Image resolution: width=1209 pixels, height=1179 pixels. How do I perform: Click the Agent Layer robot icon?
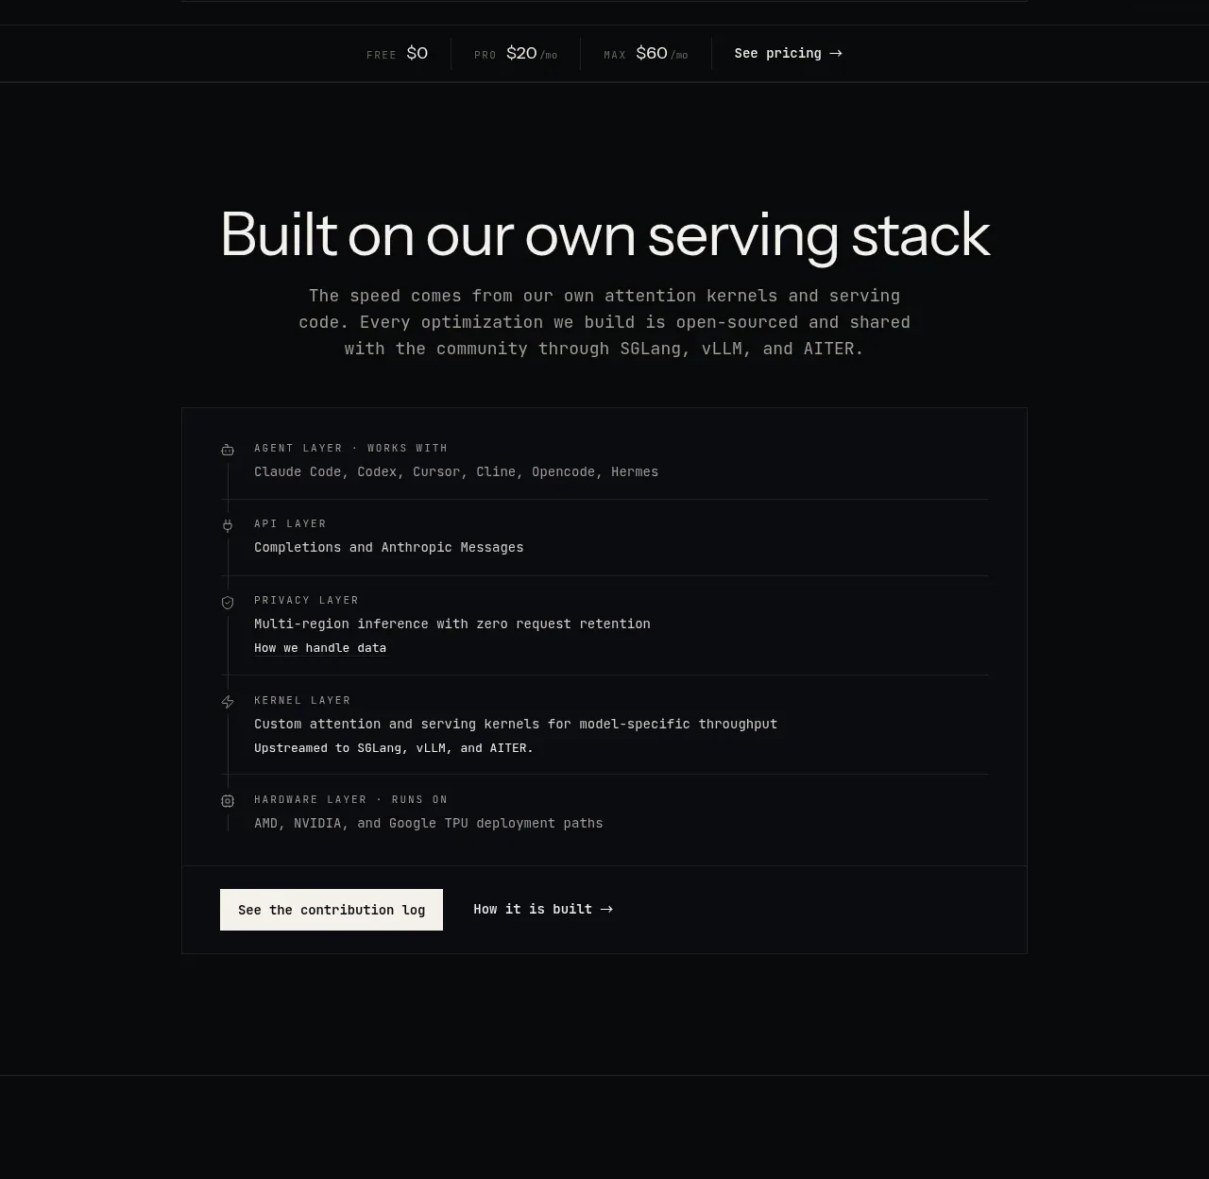point(228,450)
